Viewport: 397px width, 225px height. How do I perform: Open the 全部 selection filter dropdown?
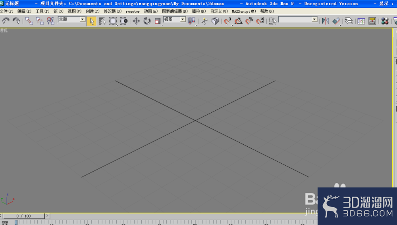(x=71, y=19)
